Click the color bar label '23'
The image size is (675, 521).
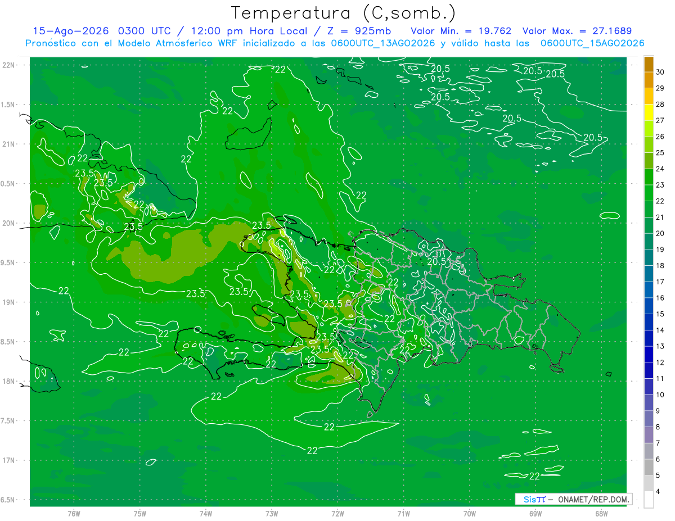[x=660, y=185]
